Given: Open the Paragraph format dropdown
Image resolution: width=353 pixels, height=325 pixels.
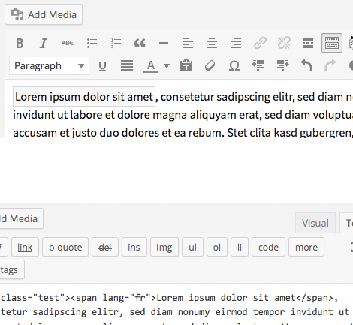Looking at the screenshot, I should pos(49,65).
